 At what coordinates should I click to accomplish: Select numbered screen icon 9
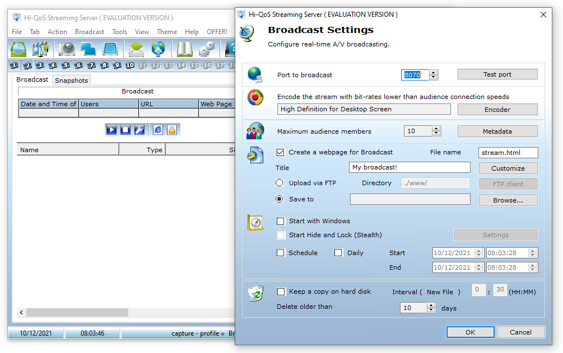pyautogui.click(x=117, y=65)
